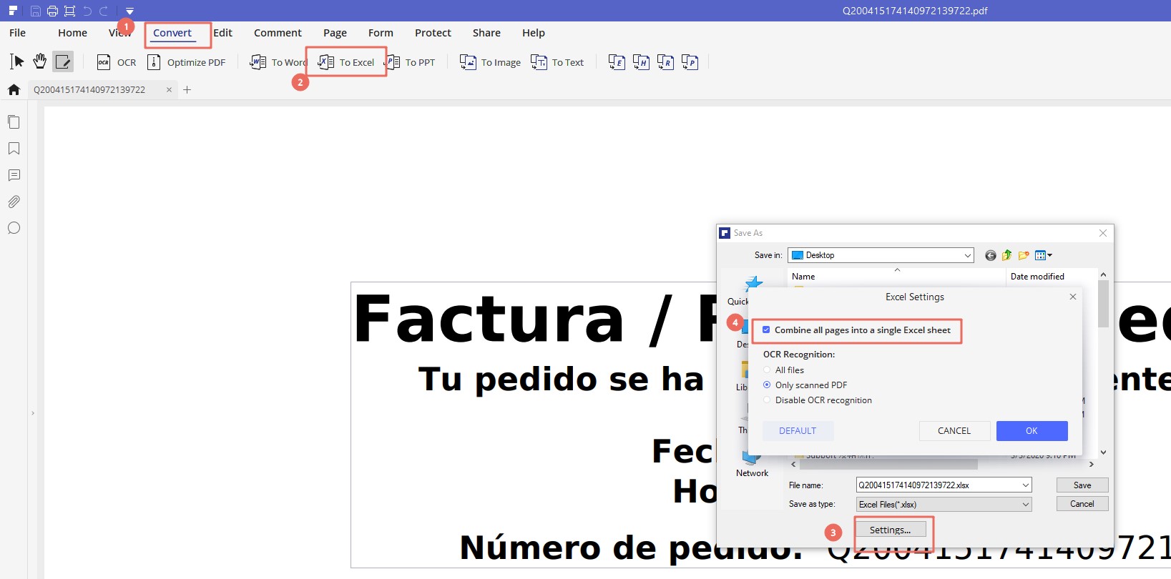This screenshot has width=1171, height=579.
Task: Click the convert to HTML (H) icon
Action: (x=641, y=62)
